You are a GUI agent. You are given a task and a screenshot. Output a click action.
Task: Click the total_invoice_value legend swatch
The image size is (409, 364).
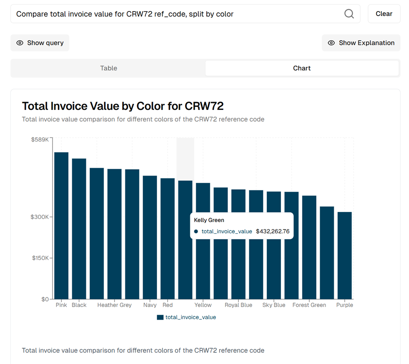click(160, 317)
